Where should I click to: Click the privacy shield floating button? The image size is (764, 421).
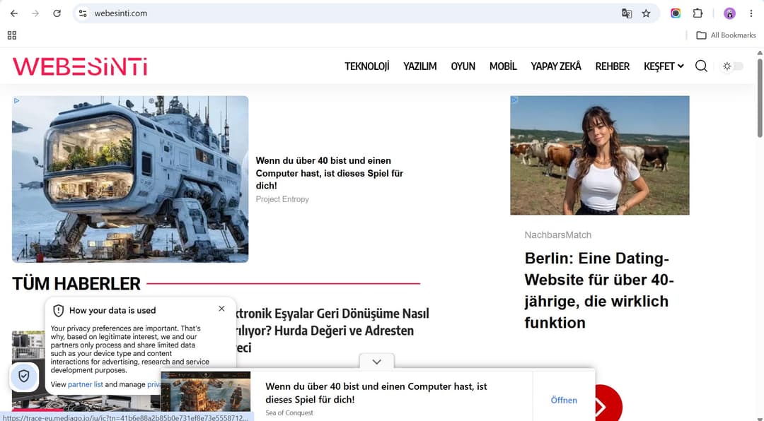point(24,376)
